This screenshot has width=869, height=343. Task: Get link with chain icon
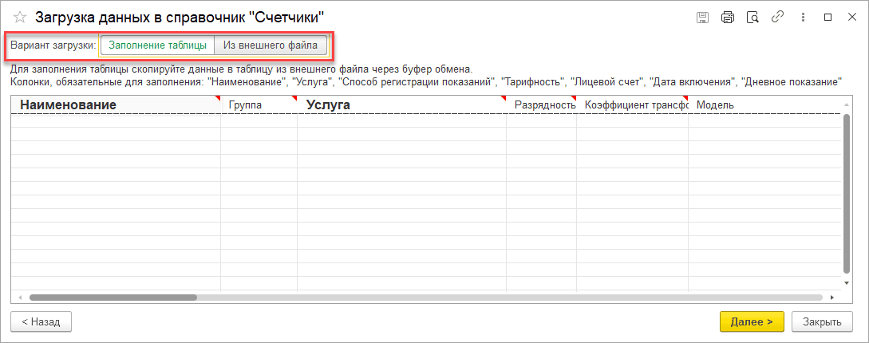[776, 17]
